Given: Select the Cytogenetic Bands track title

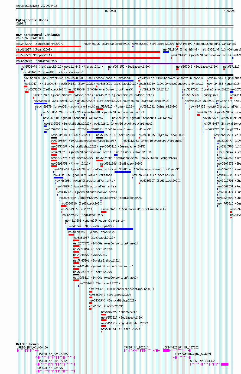Looking at the screenshot, I should [x=32, y=20].
